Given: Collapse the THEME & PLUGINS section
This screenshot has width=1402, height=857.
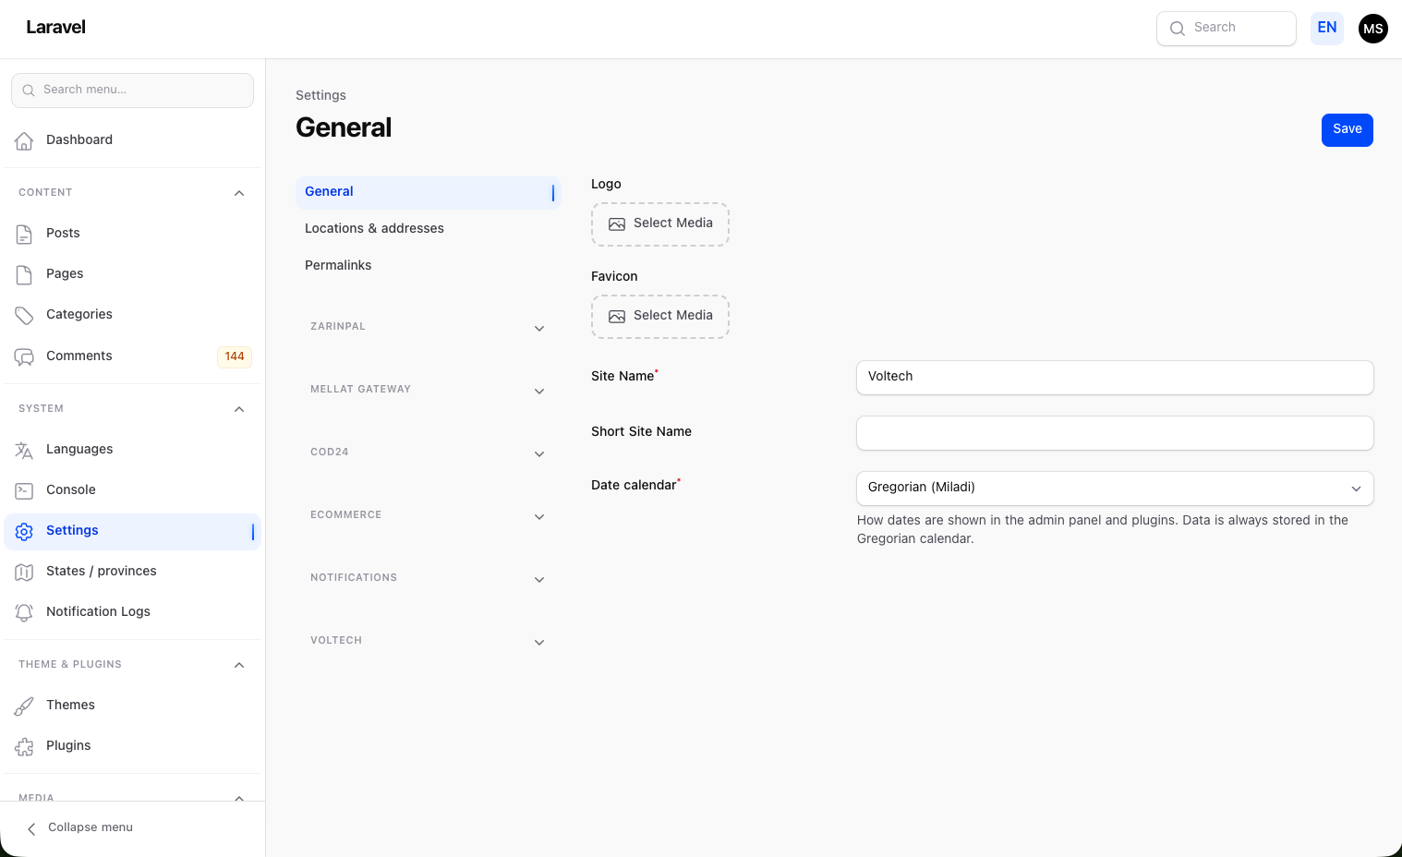Looking at the screenshot, I should point(239,665).
